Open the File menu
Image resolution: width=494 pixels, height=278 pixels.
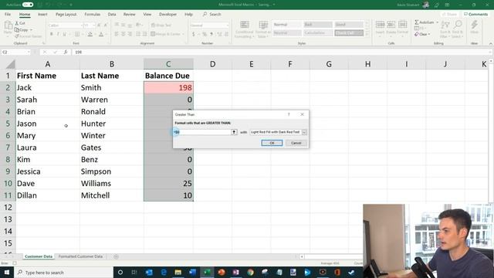coord(8,14)
